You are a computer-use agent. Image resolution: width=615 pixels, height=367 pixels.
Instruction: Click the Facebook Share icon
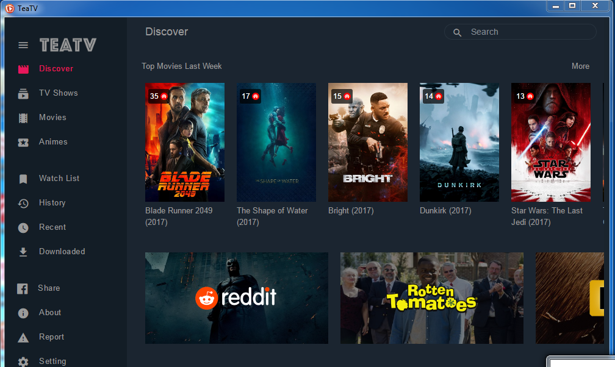[23, 288]
